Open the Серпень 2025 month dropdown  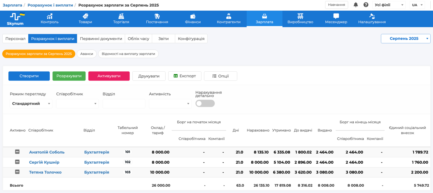[x=406, y=39]
